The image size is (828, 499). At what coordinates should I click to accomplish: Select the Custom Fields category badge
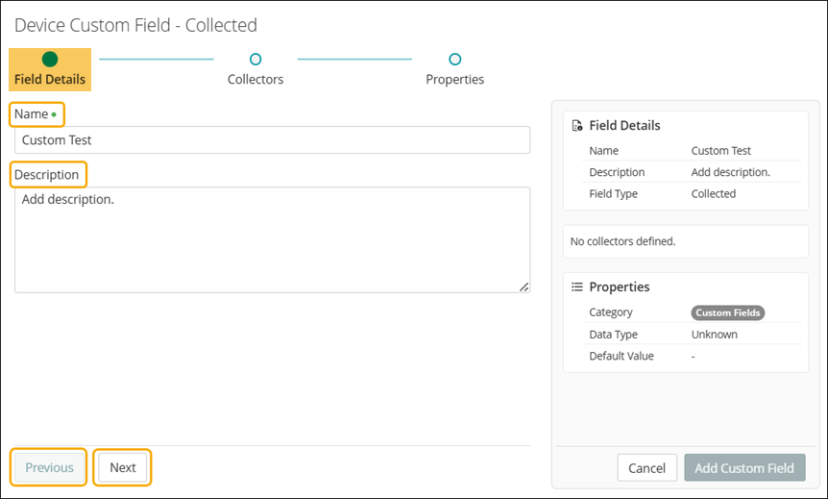[x=727, y=312]
